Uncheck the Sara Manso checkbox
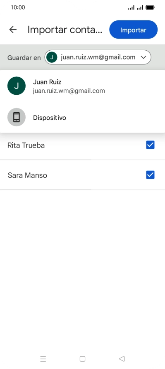 (x=150, y=175)
